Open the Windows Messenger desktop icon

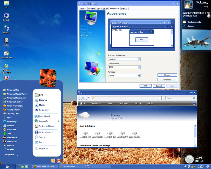6,68
